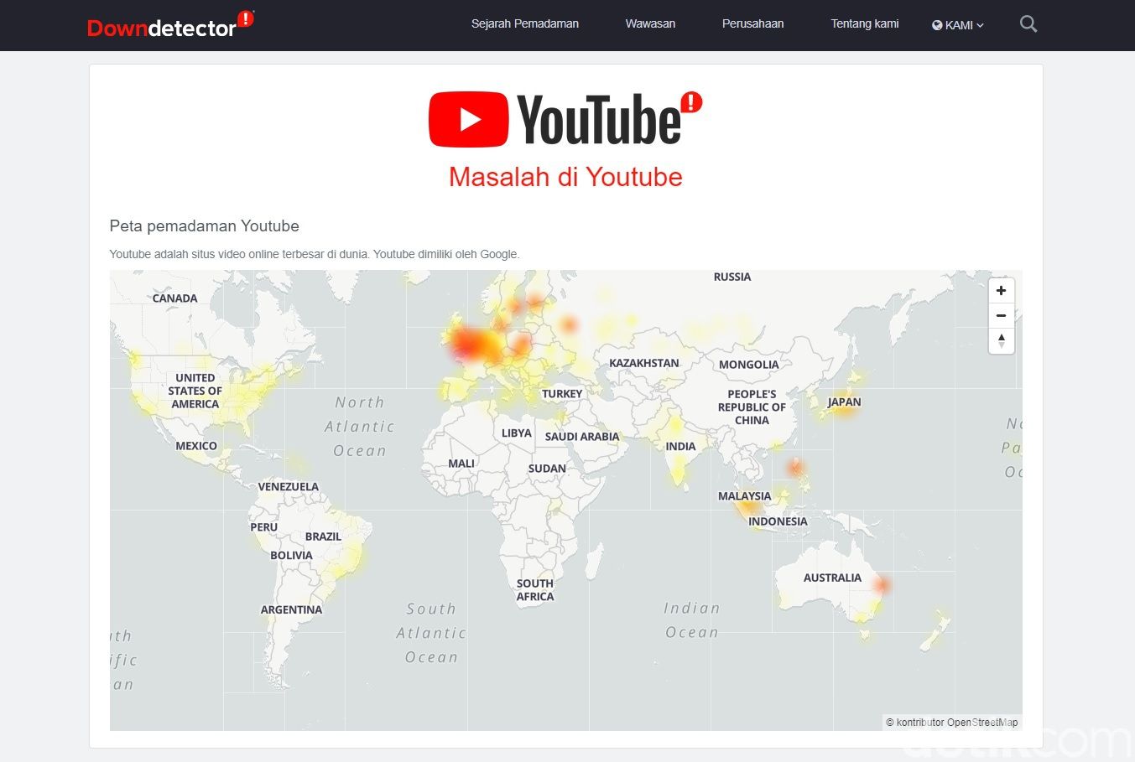The width and height of the screenshot is (1135, 762).
Task: Click the orange hotspot over eastern Australia
Action: [880, 582]
